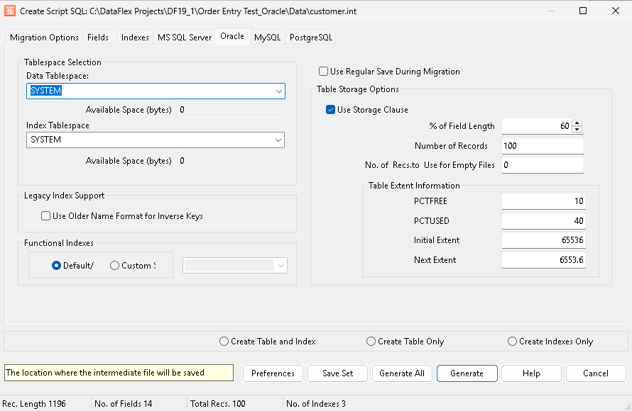
Task: Cancel the Create Script dialog
Action: (596, 373)
